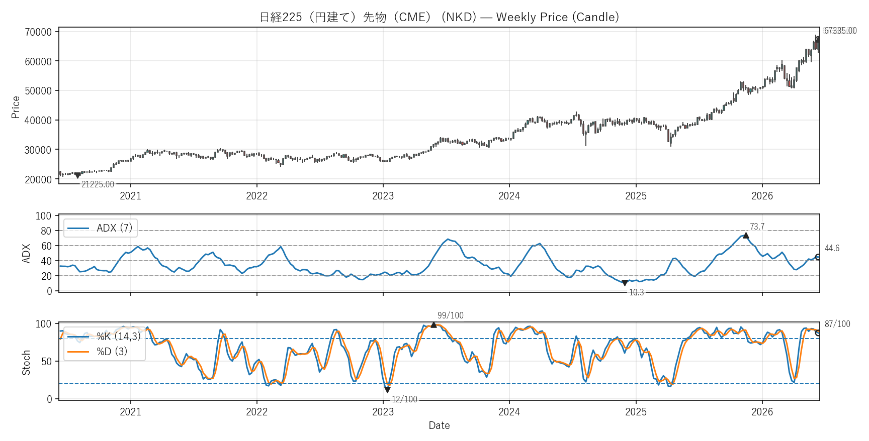This screenshot has height=441, width=869.
Task: Click the Date axis label
Action: pos(439,425)
